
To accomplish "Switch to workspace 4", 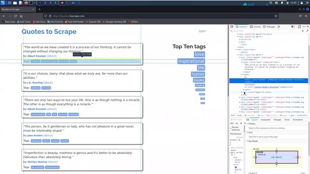I will click(x=55, y=3).
